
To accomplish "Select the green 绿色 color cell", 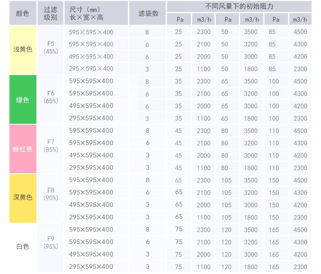I will (x=23, y=100).
